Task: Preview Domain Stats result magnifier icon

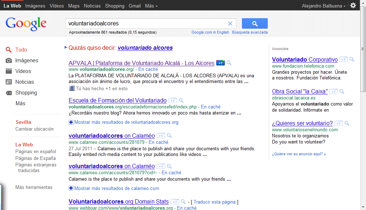Action: pyautogui.click(x=183, y=201)
